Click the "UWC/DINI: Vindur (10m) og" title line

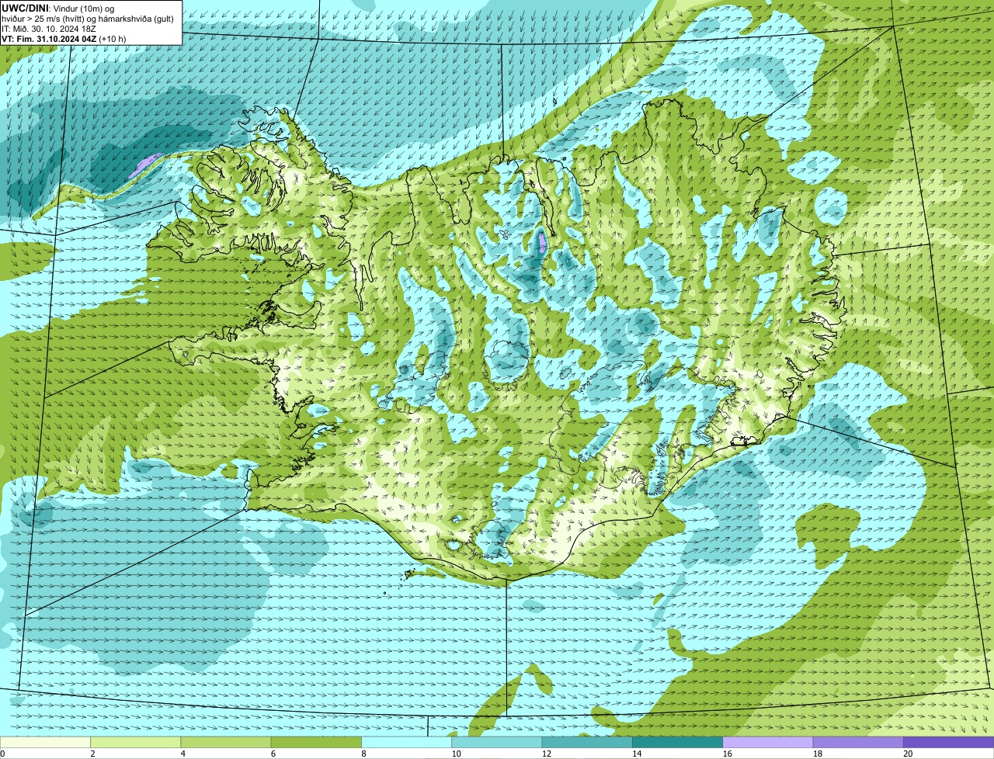[58, 8]
